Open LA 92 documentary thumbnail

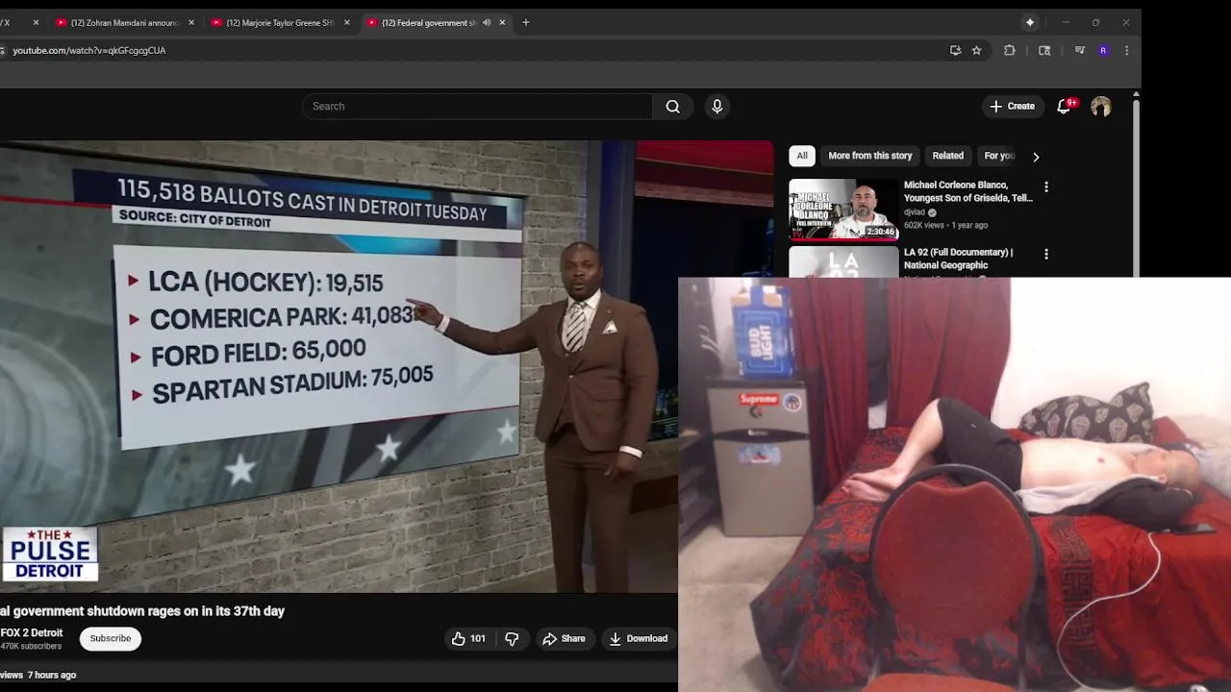(x=843, y=261)
